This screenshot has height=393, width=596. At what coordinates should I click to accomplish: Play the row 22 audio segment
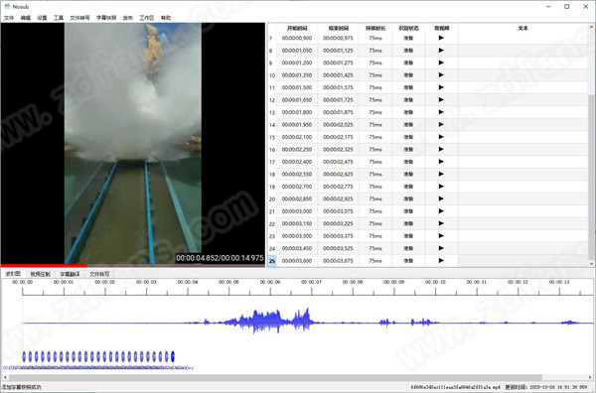click(x=441, y=223)
